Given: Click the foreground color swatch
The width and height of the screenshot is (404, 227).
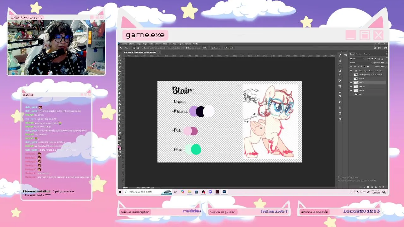Looking at the screenshot, I should [119, 147].
